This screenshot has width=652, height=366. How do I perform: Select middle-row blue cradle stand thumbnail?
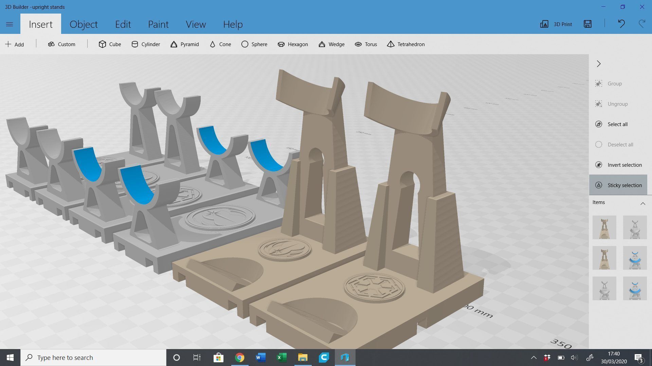pyautogui.click(x=635, y=258)
